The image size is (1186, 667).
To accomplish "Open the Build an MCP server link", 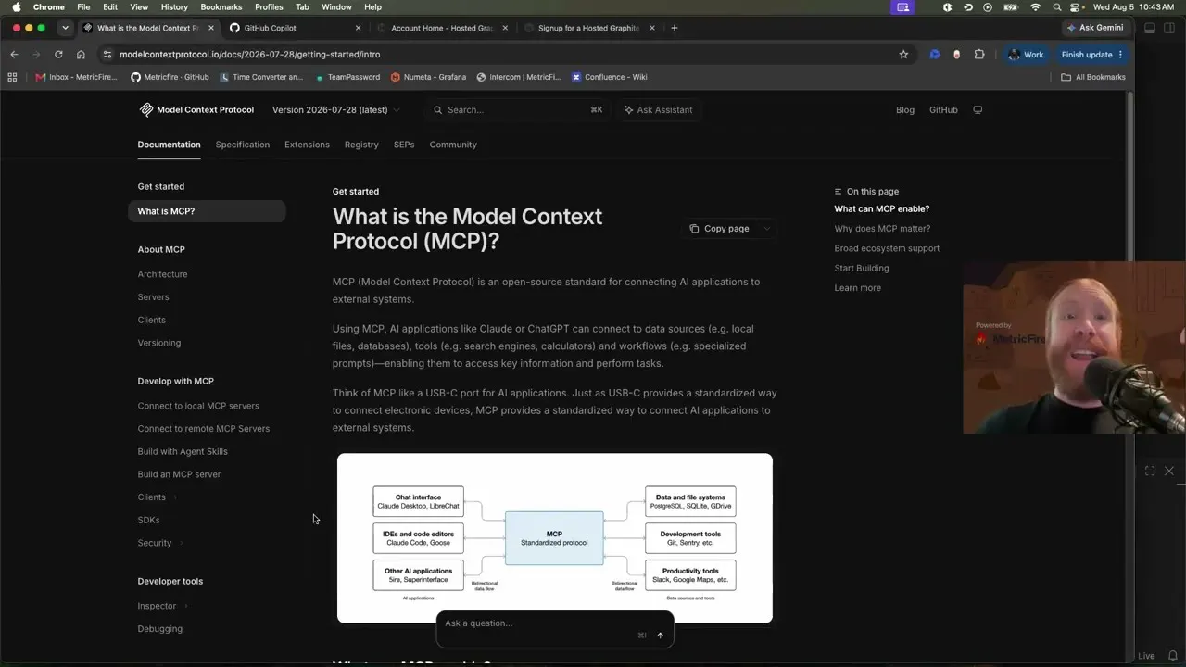I will point(180,474).
